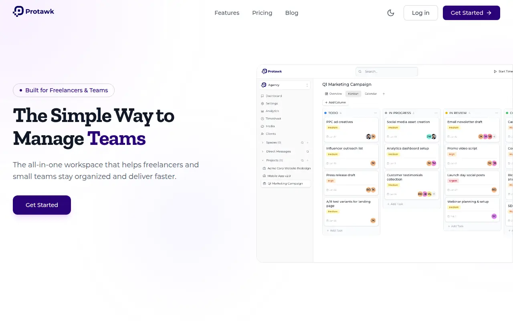Open Timesheet in the preview sidebar
The height and width of the screenshot is (321, 513).
click(273, 119)
